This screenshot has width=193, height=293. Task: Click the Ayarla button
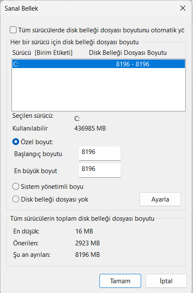pyautogui.click(x=160, y=199)
